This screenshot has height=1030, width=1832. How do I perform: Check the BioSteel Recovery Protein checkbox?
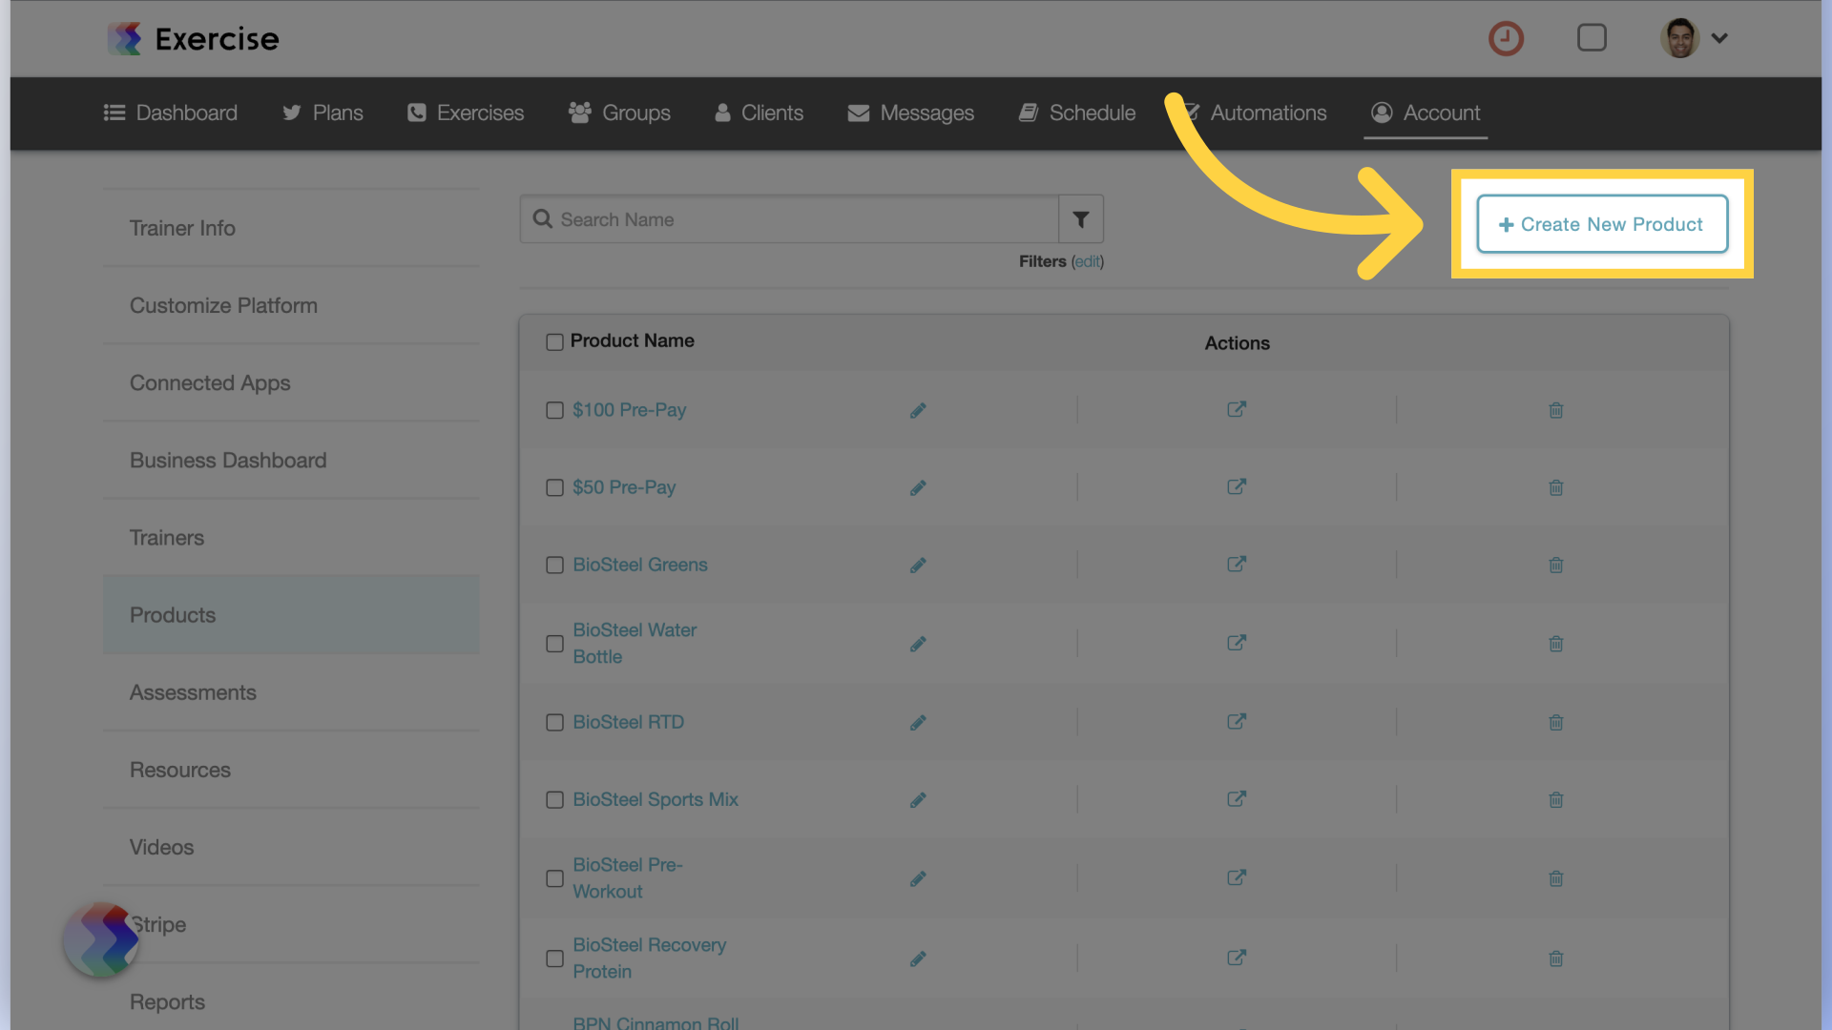[554, 958]
